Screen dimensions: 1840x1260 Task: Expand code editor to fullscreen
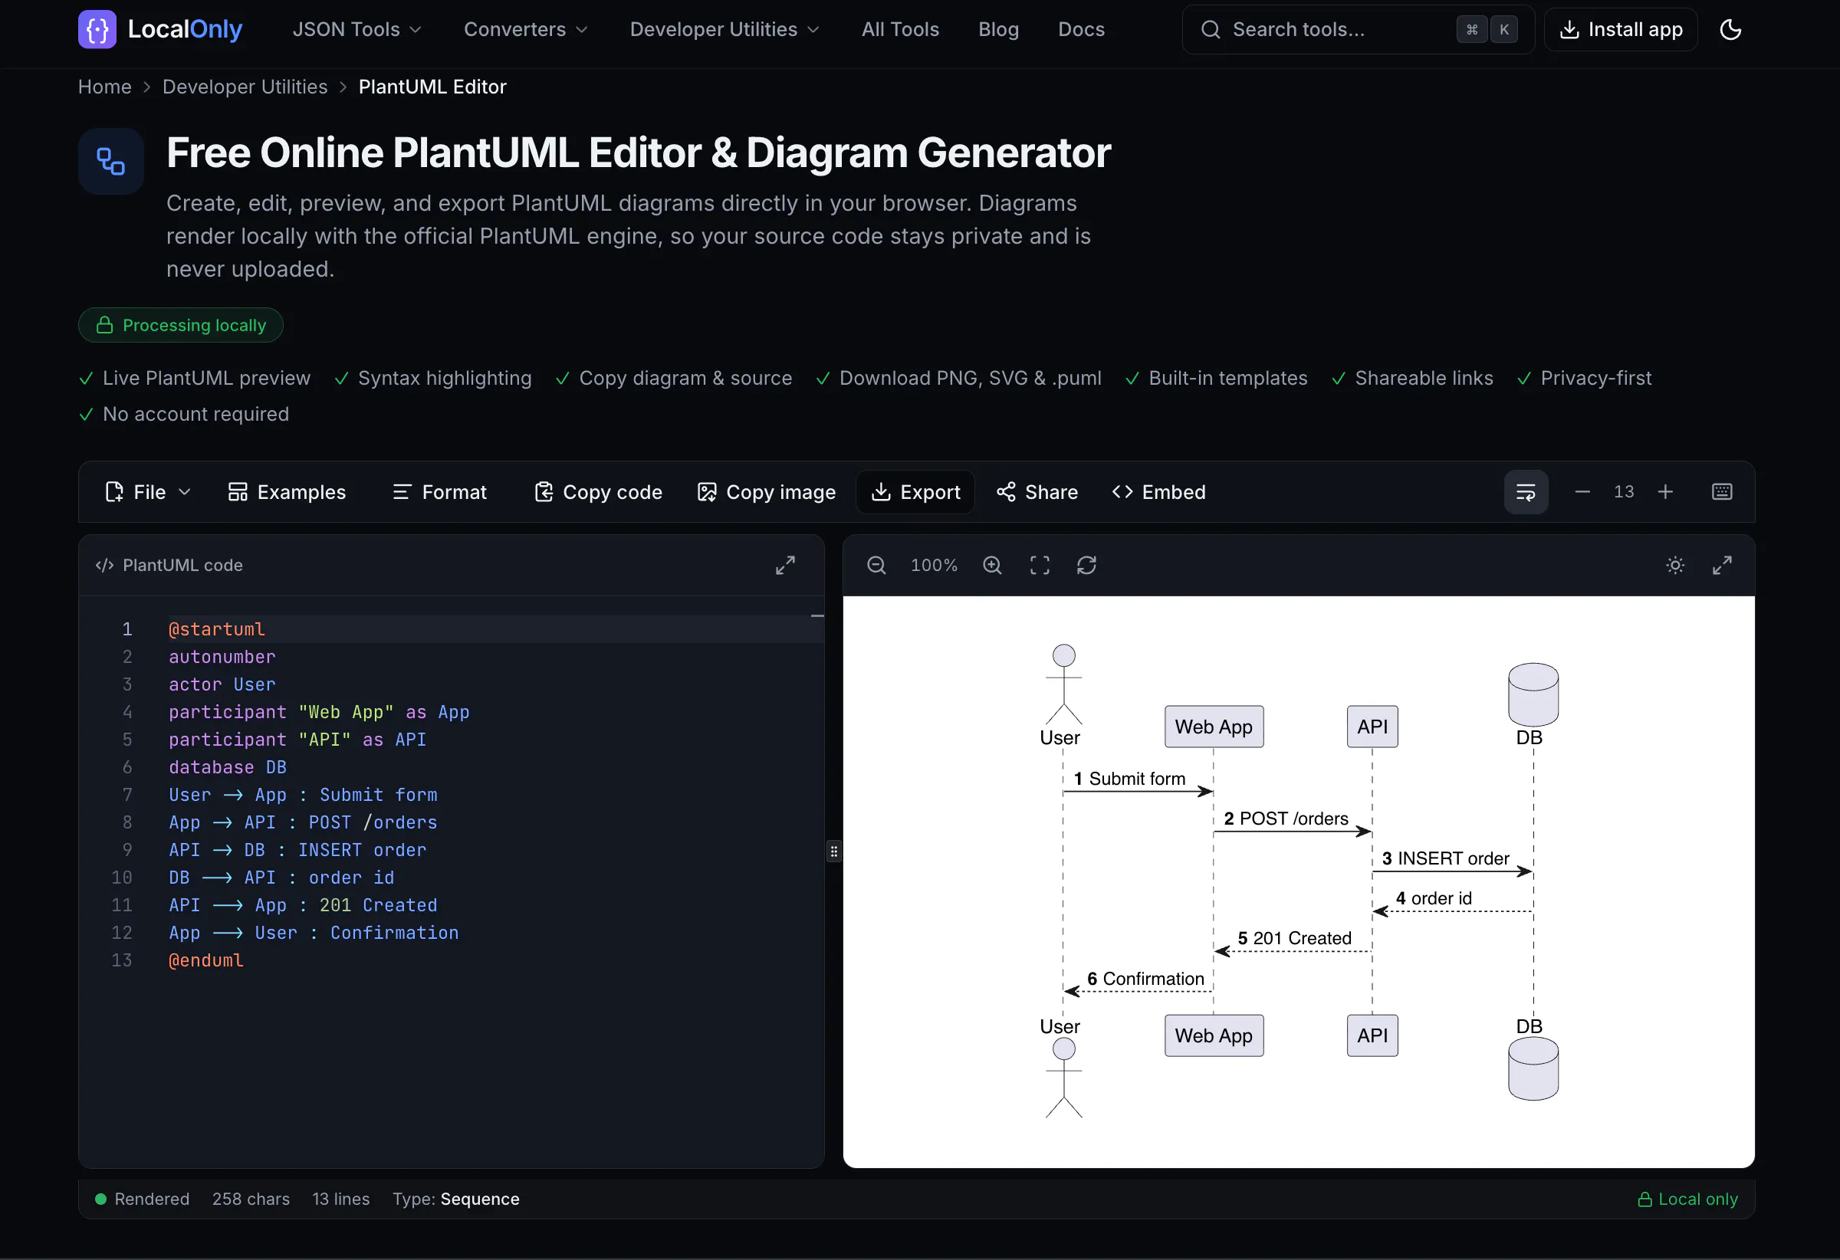point(785,565)
